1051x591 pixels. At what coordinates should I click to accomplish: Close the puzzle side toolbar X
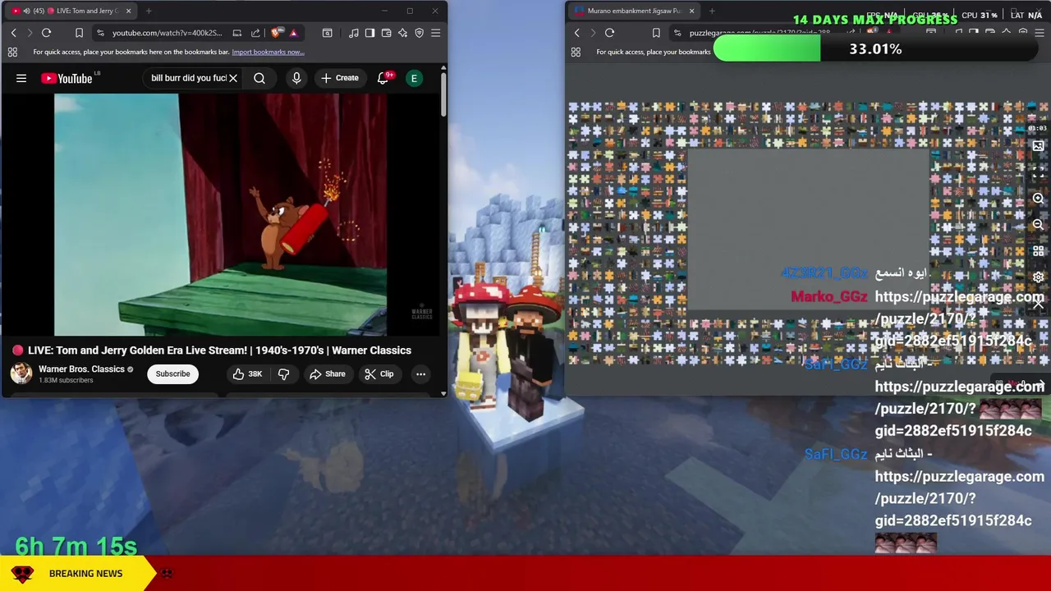coord(1038,305)
